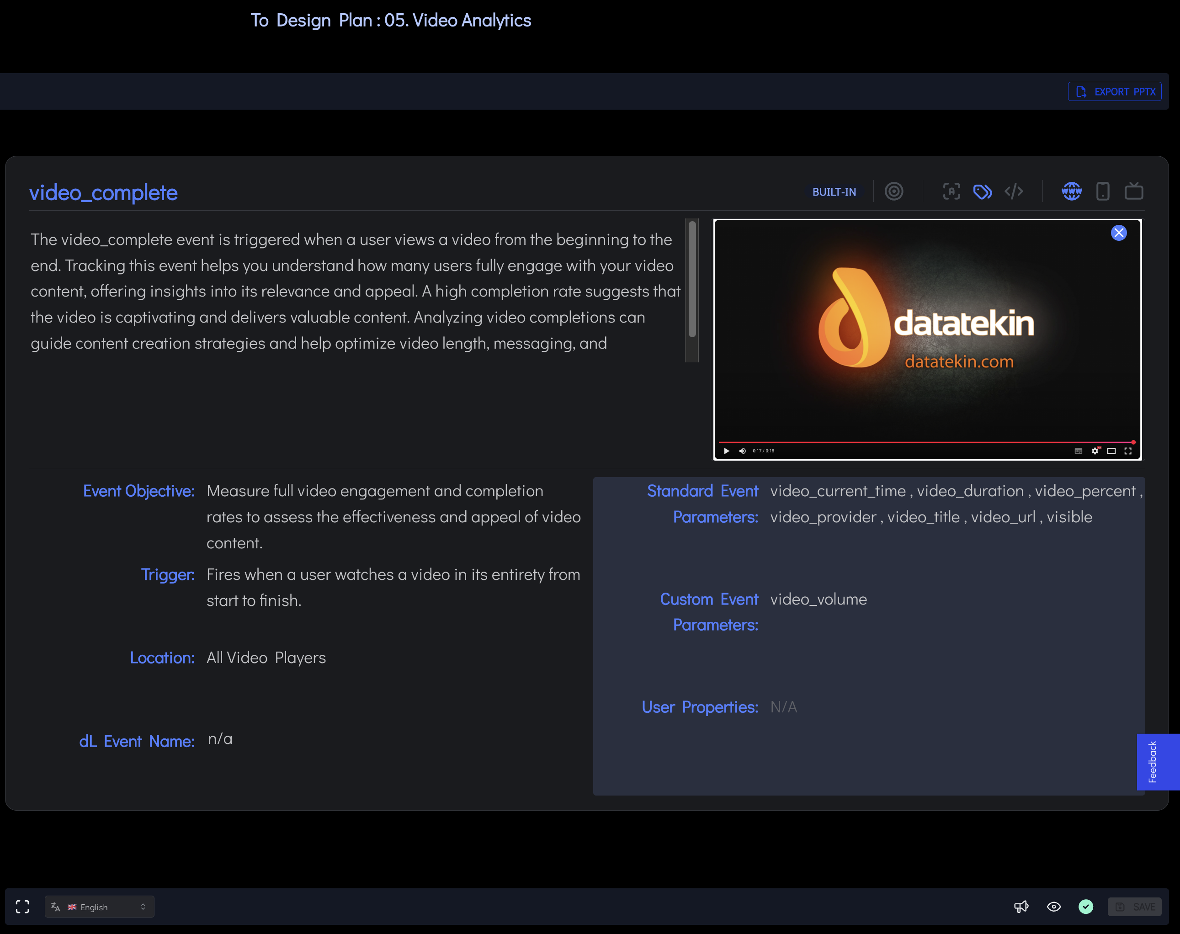Click the target conversion icon

pyautogui.click(x=893, y=191)
